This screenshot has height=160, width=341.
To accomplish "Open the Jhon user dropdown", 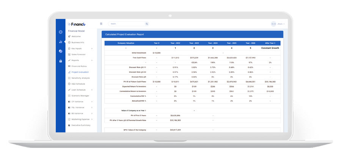I will click(281, 24).
